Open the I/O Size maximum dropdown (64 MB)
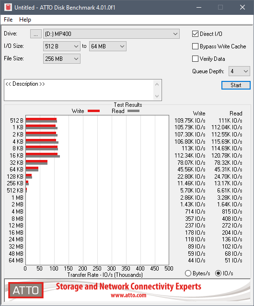 108,46
